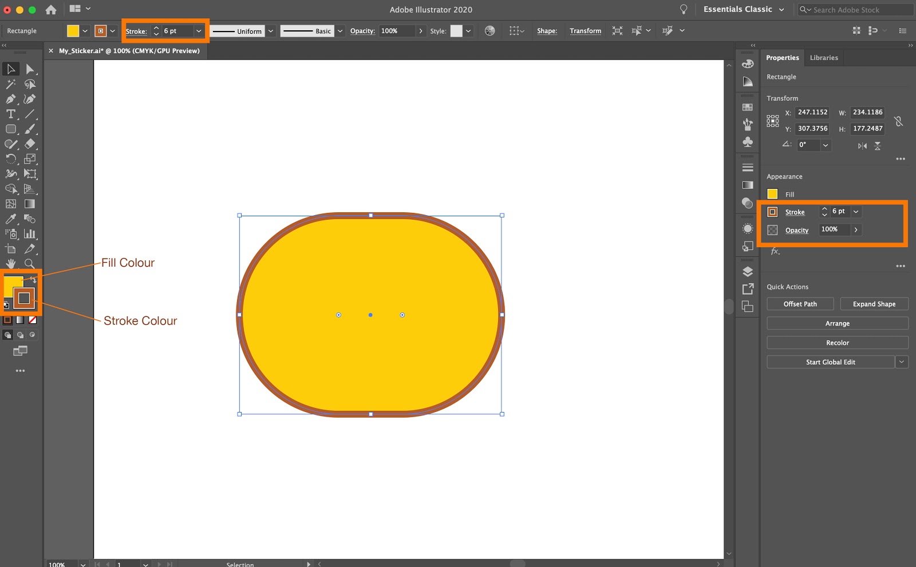
Task: Switch to the Libraries tab
Action: (823, 57)
